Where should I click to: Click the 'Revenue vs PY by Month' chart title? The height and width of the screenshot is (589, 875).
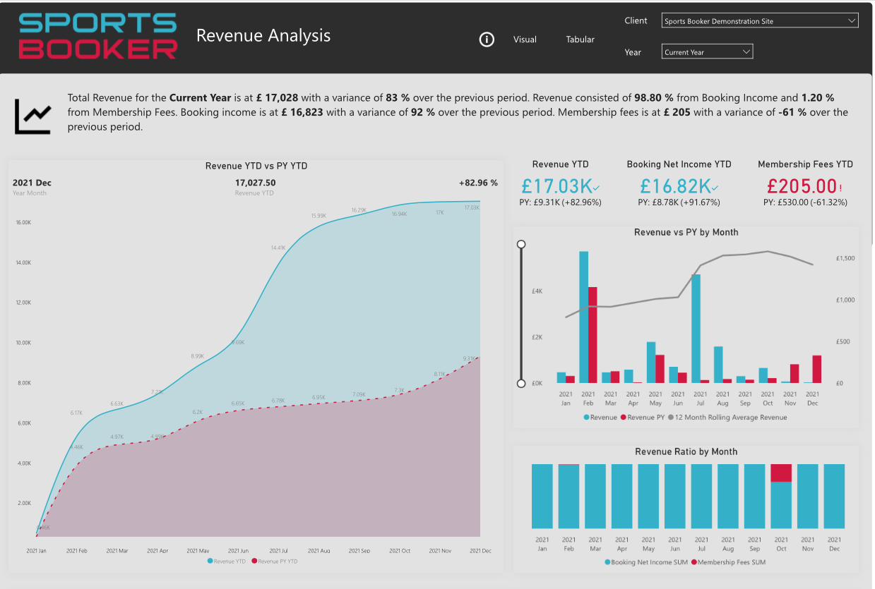(x=686, y=232)
